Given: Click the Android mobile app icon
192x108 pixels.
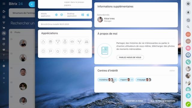Looking at the screenshot, I should click(56, 15).
